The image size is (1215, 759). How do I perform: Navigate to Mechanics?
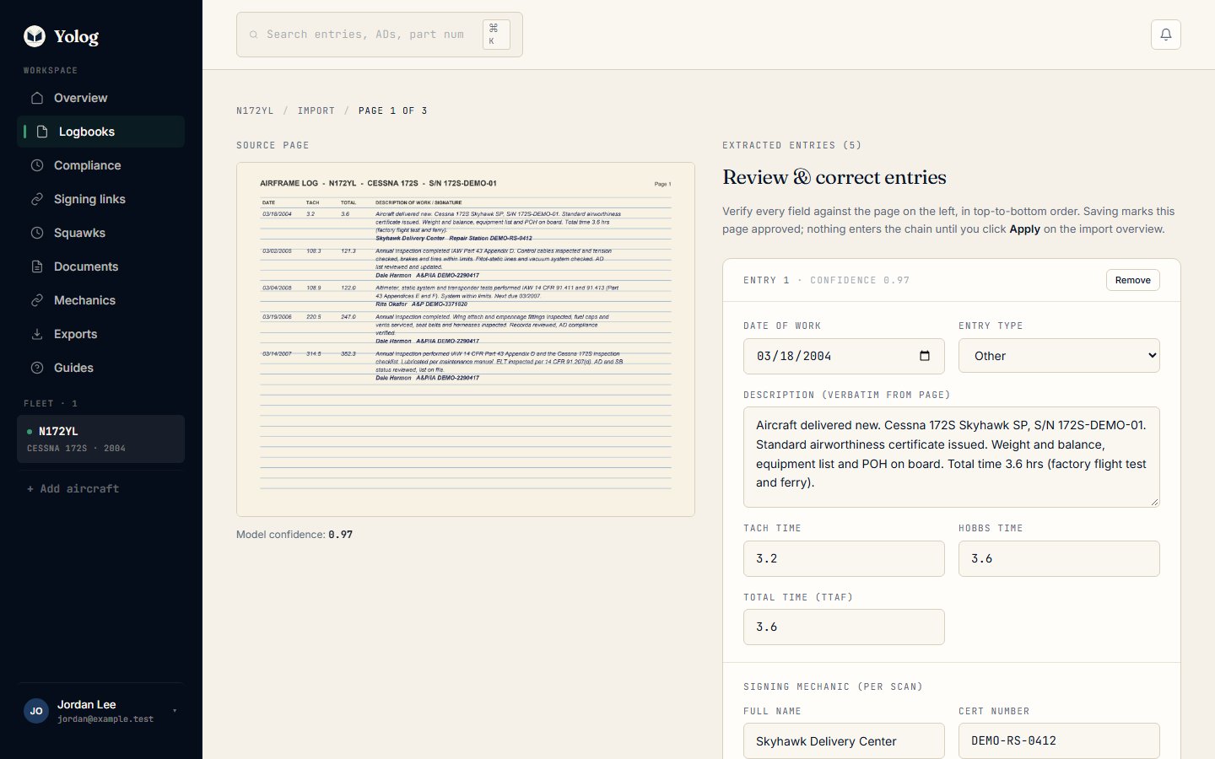pyautogui.click(x=100, y=300)
